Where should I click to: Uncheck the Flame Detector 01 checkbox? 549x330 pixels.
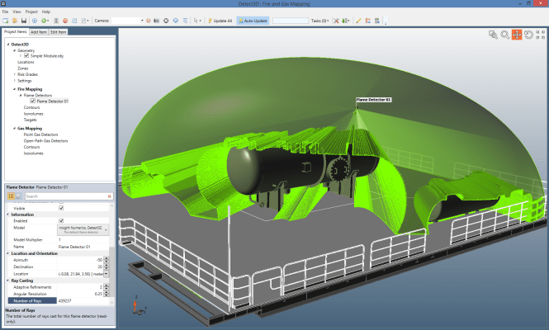(x=34, y=101)
